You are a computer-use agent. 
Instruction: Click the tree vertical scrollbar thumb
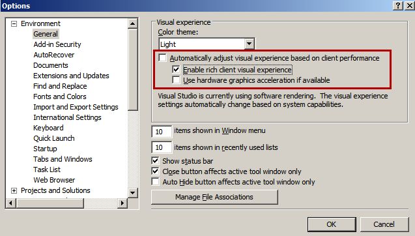click(133, 70)
